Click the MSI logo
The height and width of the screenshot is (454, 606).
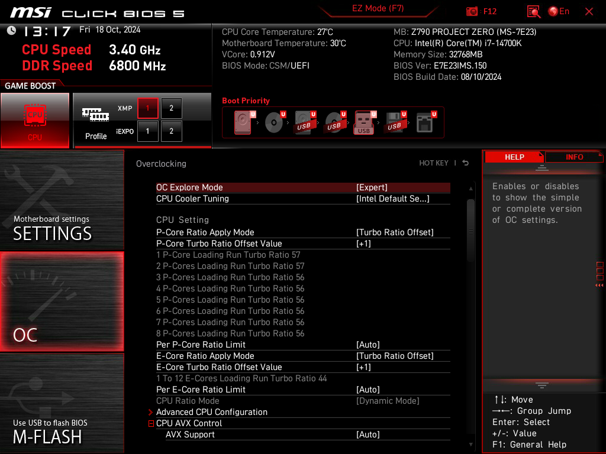pos(31,12)
